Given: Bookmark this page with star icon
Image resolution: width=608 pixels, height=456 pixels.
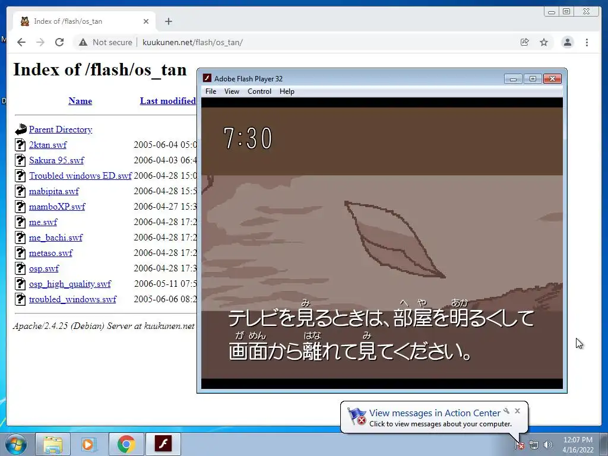Looking at the screenshot, I should click(x=544, y=42).
